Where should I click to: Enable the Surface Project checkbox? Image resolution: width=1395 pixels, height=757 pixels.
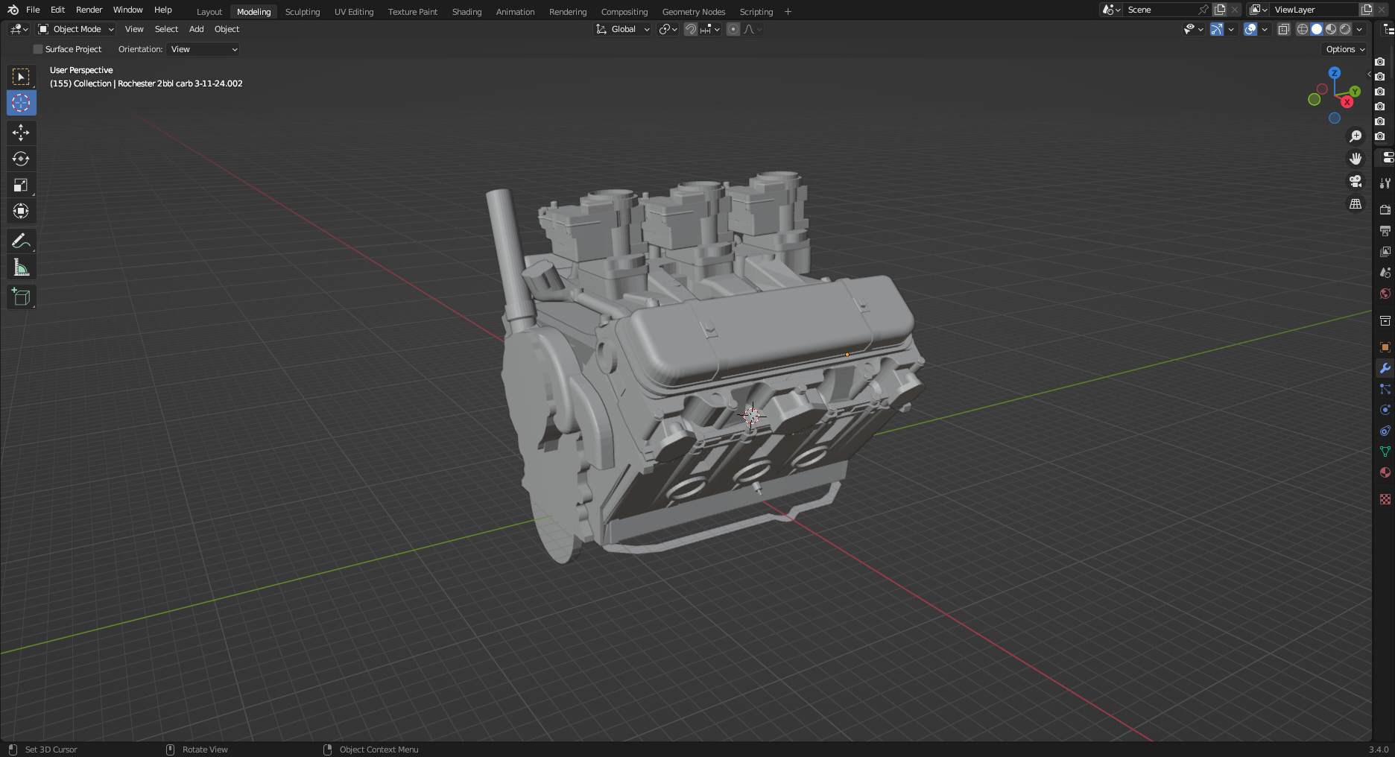tap(38, 49)
